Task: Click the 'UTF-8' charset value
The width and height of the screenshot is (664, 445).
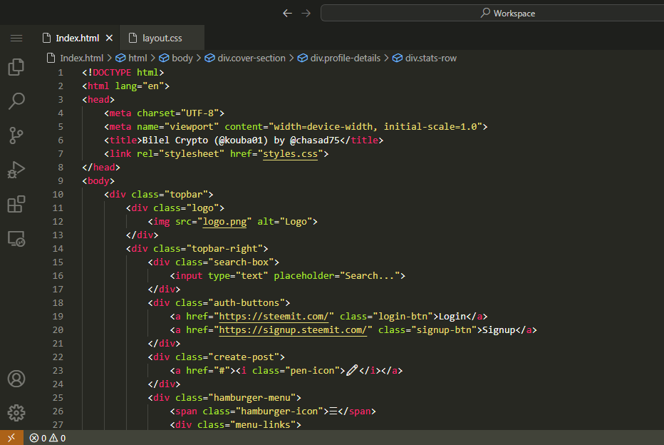Action: click(x=200, y=113)
